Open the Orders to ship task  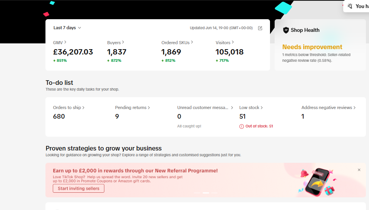[x=69, y=107]
